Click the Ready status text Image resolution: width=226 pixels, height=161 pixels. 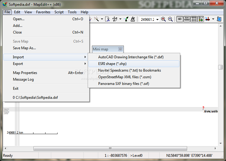tap(8, 156)
